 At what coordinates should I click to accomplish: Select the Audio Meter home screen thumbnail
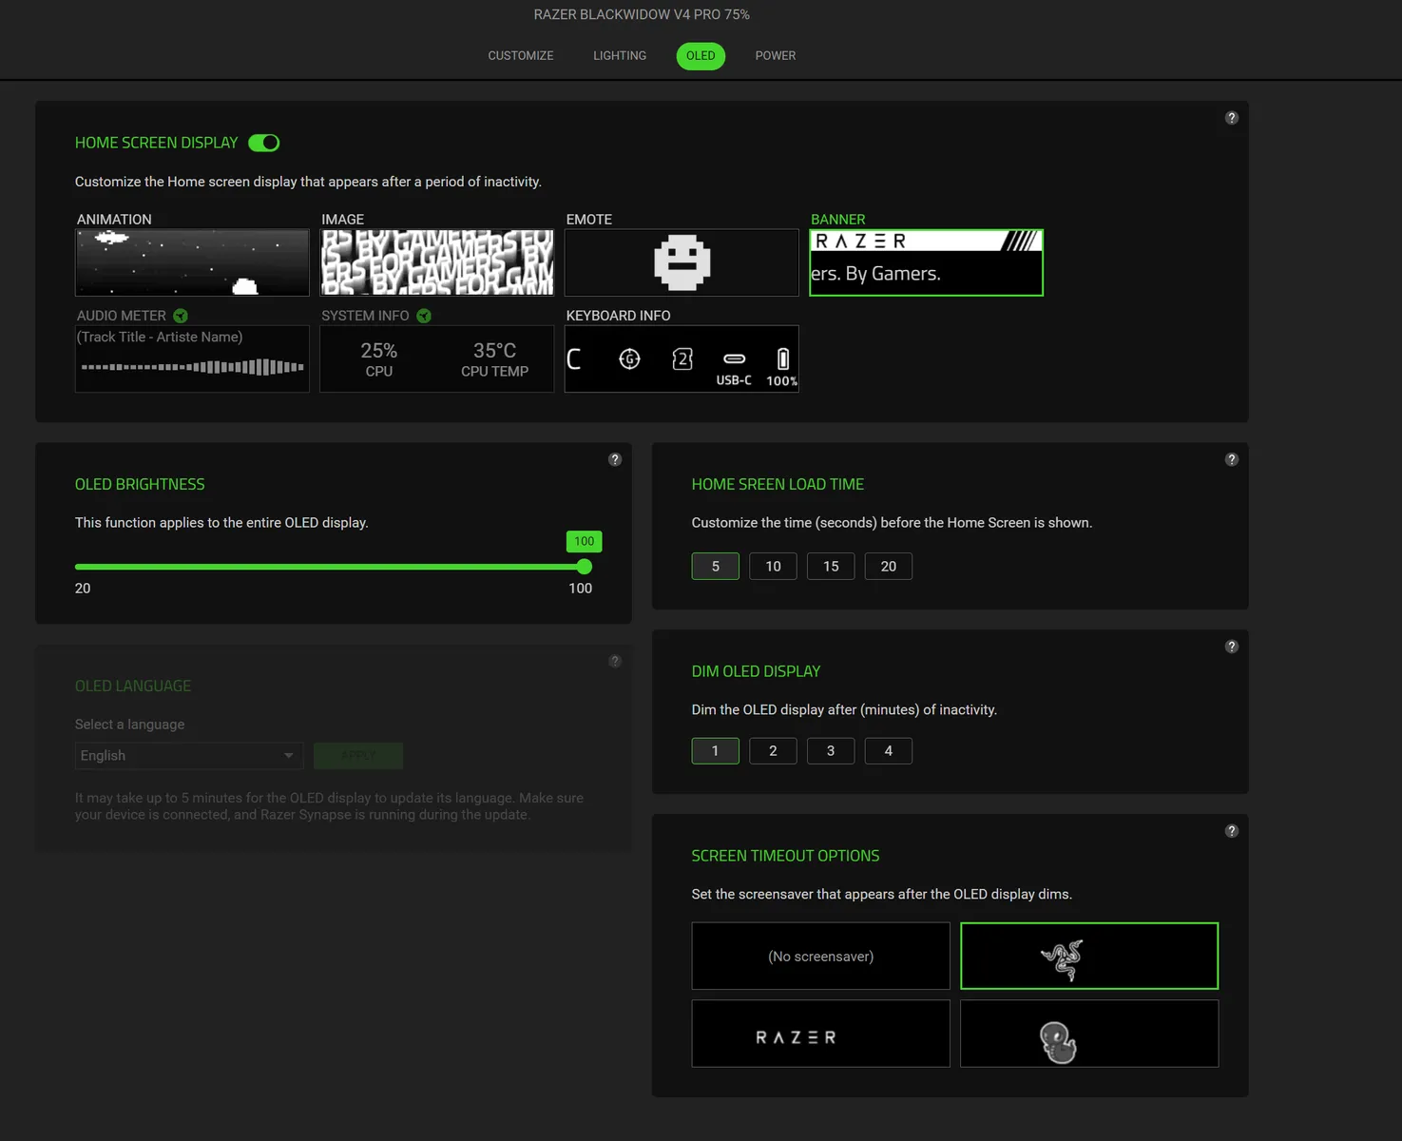coord(192,358)
